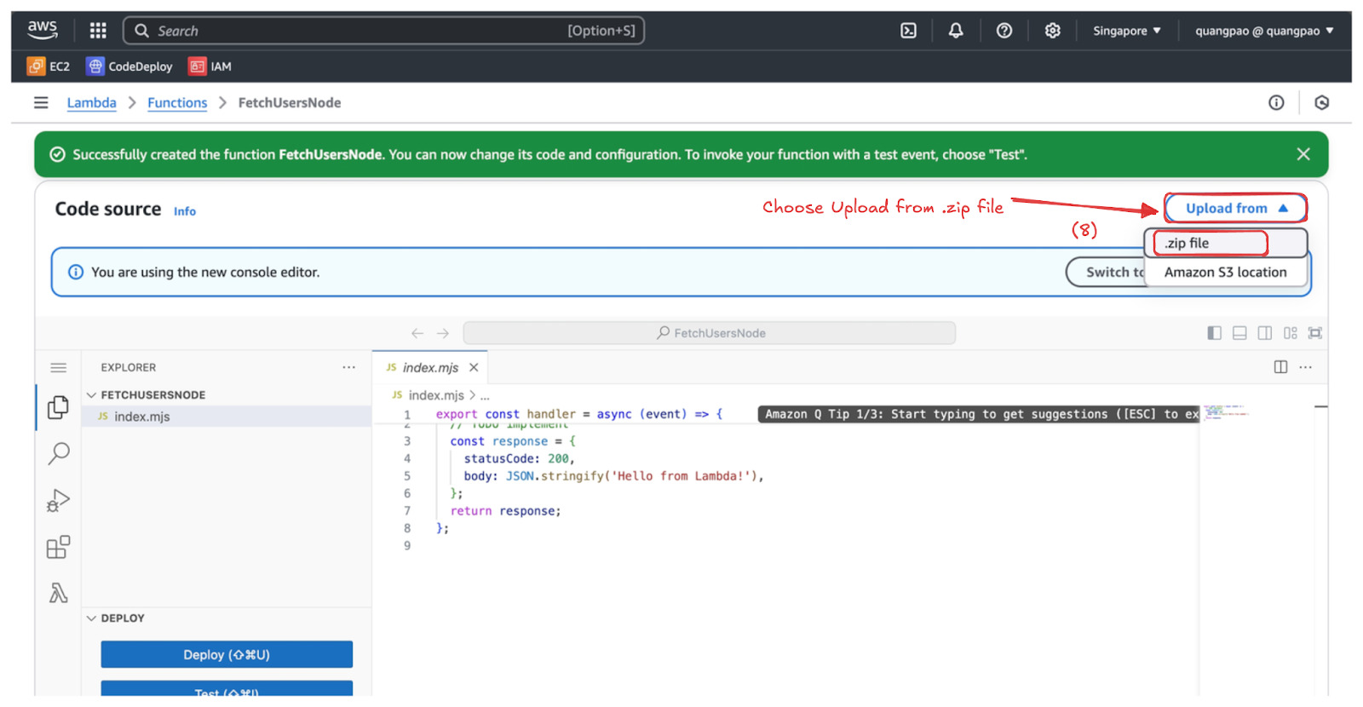
Task: Split the editor to the right
Action: [1280, 367]
